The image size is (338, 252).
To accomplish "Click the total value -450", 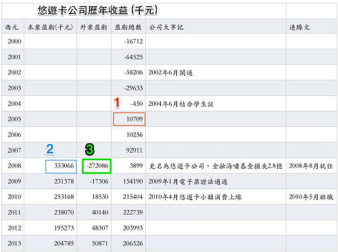I will (x=137, y=103).
